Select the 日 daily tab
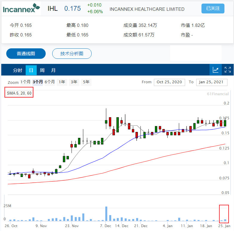Viewport: 234px width, 231px height. [31, 70]
